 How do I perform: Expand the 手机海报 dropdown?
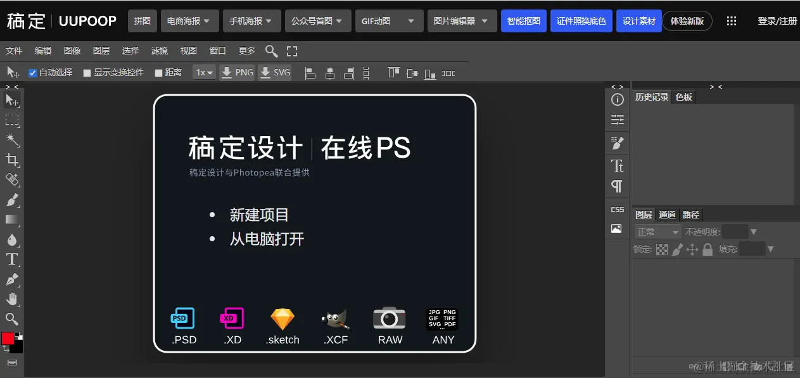click(251, 21)
